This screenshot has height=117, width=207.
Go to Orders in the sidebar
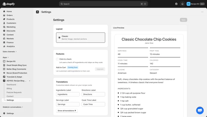tap(9, 15)
